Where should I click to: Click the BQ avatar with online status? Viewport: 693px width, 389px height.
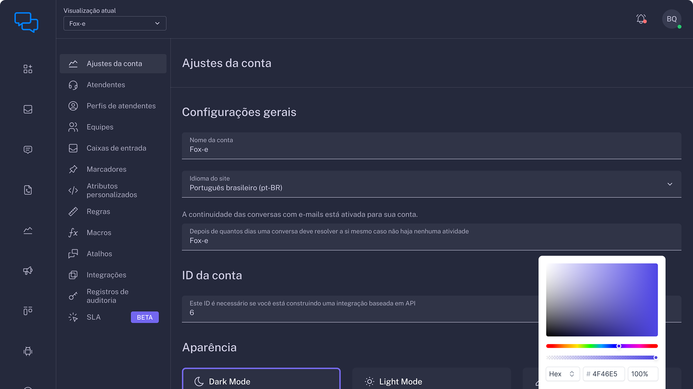(671, 19)
